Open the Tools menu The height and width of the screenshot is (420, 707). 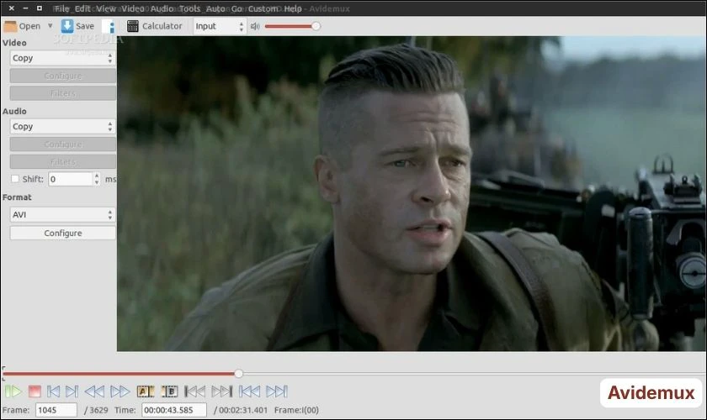click(x=189, y=8)
